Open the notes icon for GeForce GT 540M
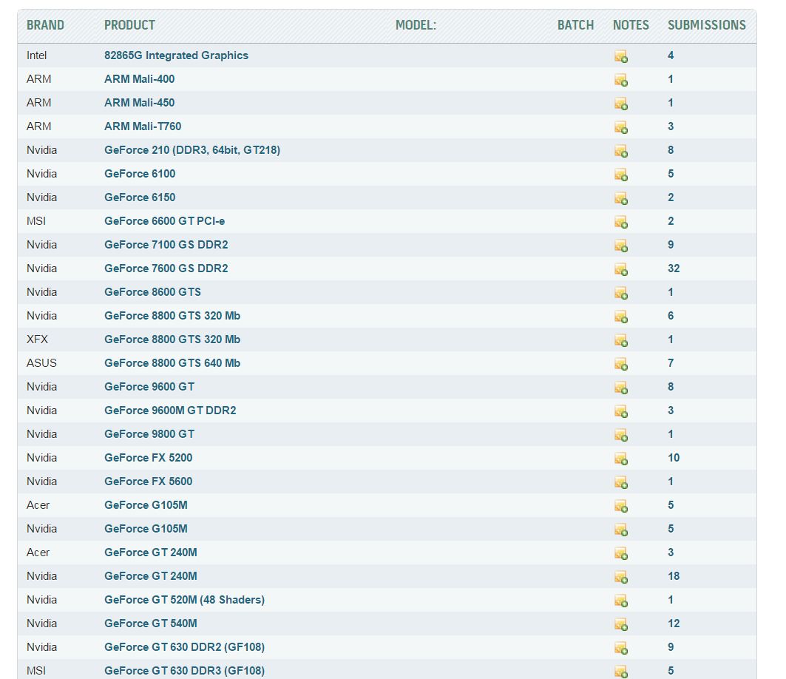 point(621,624)
